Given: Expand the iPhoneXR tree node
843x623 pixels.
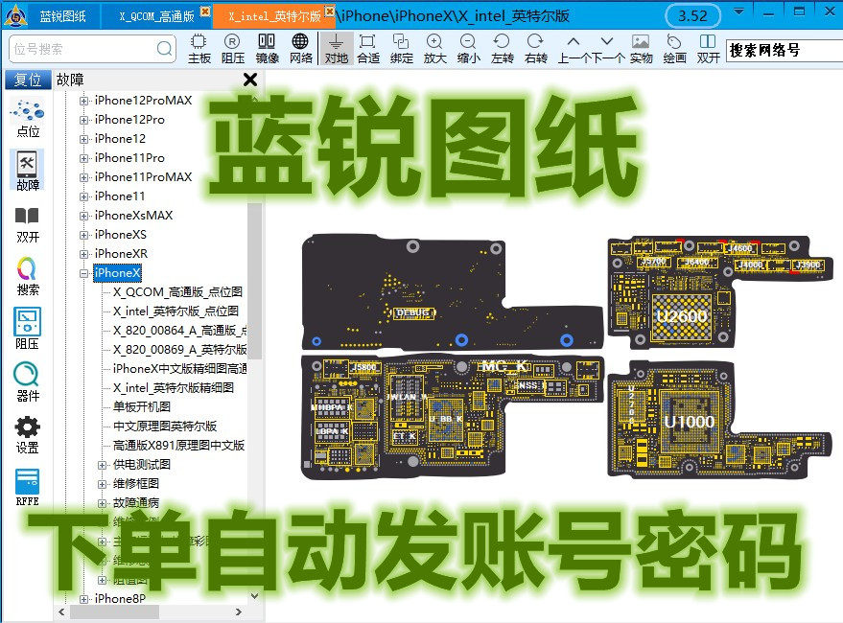Looking at the screenshot, I should [x=83, y=254].
